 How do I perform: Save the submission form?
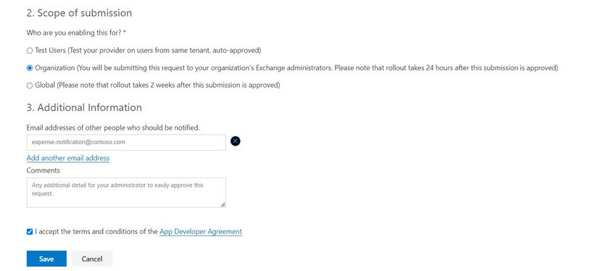pyautogui.click(x=46, y=259)
